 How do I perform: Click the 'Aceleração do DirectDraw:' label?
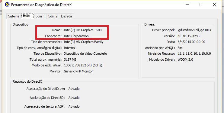46,89
